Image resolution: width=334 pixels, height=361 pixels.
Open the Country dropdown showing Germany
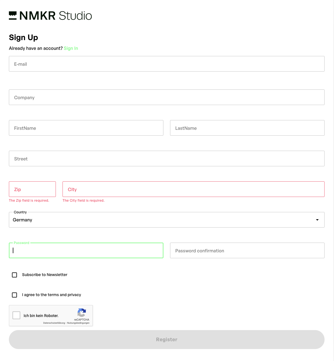pos(161,220)
